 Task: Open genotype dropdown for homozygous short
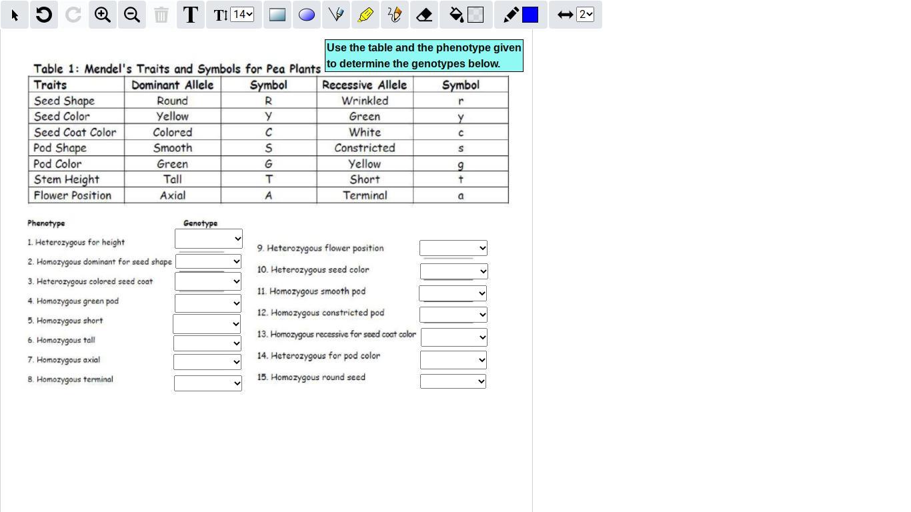click(x=207, y=324)
